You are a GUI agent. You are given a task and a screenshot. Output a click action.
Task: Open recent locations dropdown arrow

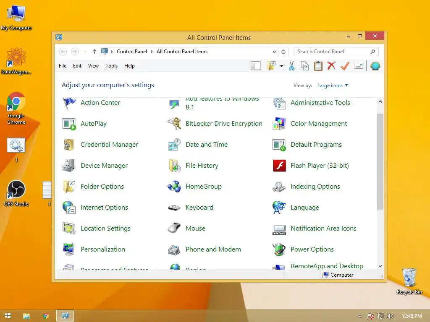[85, 52]
